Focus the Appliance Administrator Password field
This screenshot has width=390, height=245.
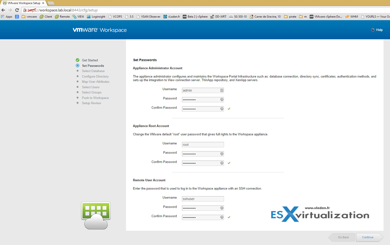203,100
